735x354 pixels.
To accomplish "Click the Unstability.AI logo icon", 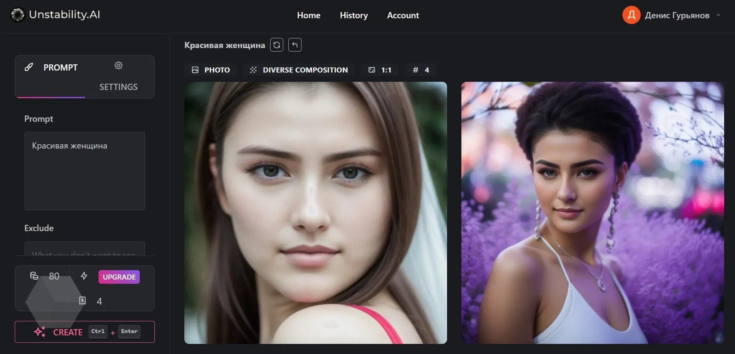I will 17,15.
